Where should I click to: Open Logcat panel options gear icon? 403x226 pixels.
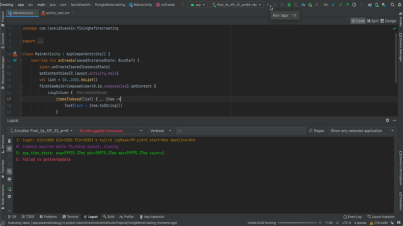tap(387, 121)
